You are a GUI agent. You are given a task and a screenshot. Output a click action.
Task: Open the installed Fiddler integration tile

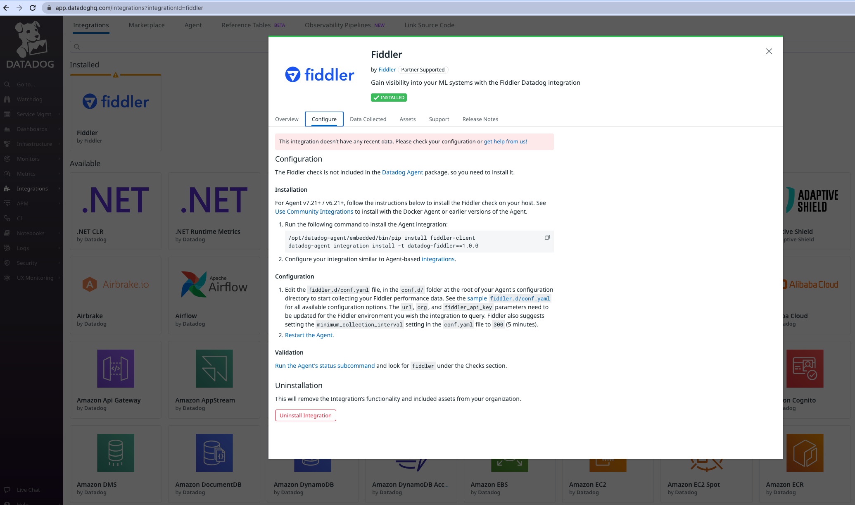click(x=116, y=112)
